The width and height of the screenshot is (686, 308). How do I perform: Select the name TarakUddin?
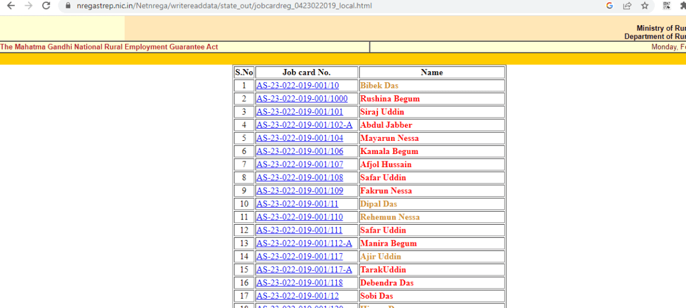[382, 269]
